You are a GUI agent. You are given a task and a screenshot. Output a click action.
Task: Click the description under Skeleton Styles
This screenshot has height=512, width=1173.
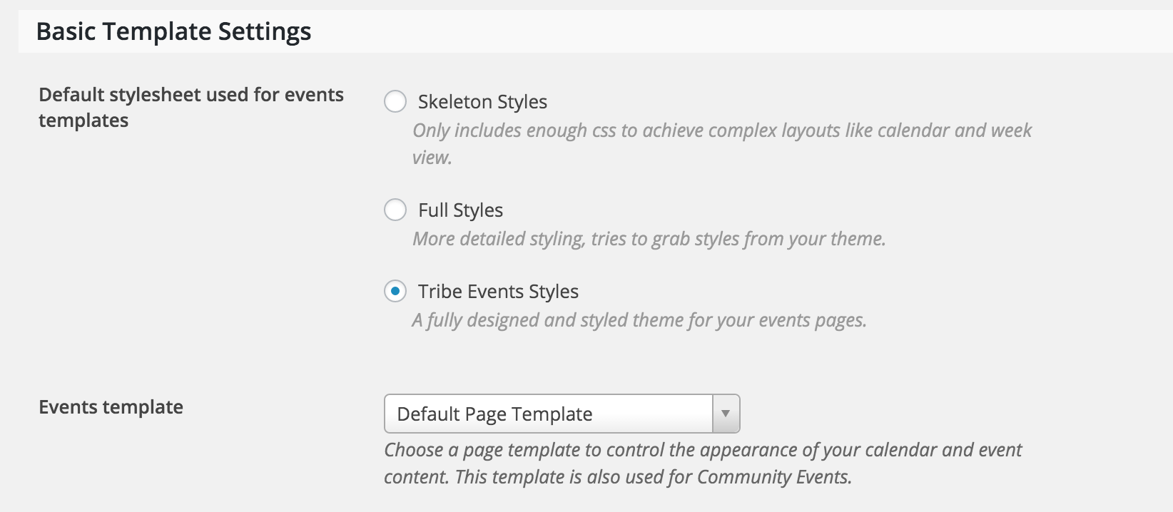(721, 130)
